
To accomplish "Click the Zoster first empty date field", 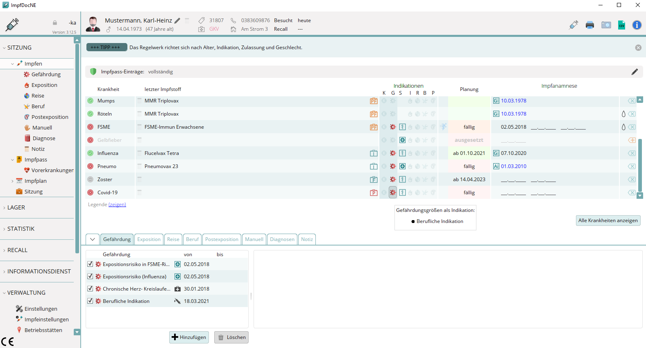I will tap(513, 180).
